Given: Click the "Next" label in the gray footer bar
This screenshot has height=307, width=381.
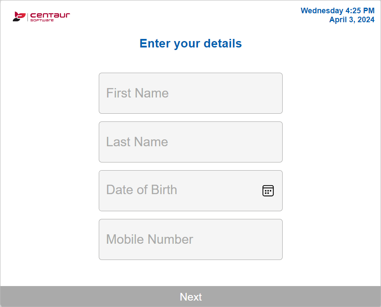Looking at the screenshot, I should click(191, 297).
